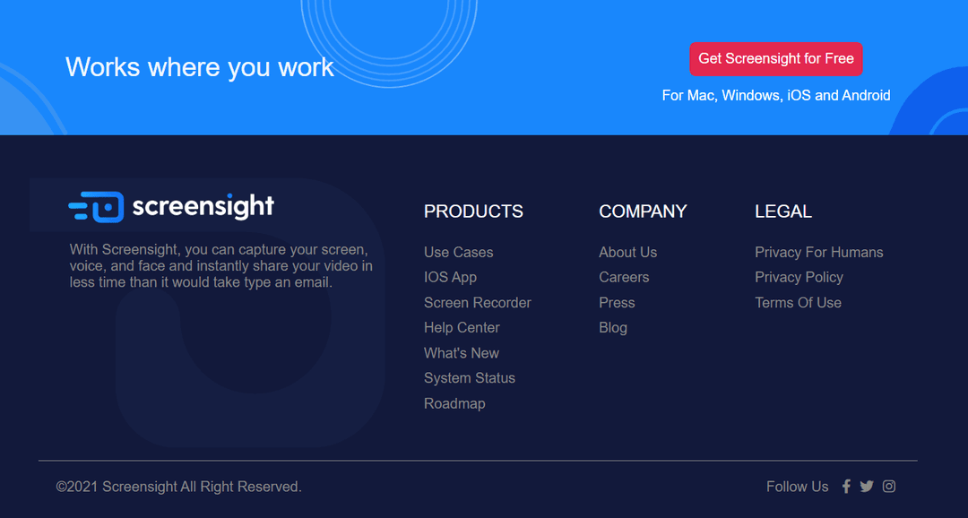
Task: Open the About Us page
Action: (x=627, y=253)
